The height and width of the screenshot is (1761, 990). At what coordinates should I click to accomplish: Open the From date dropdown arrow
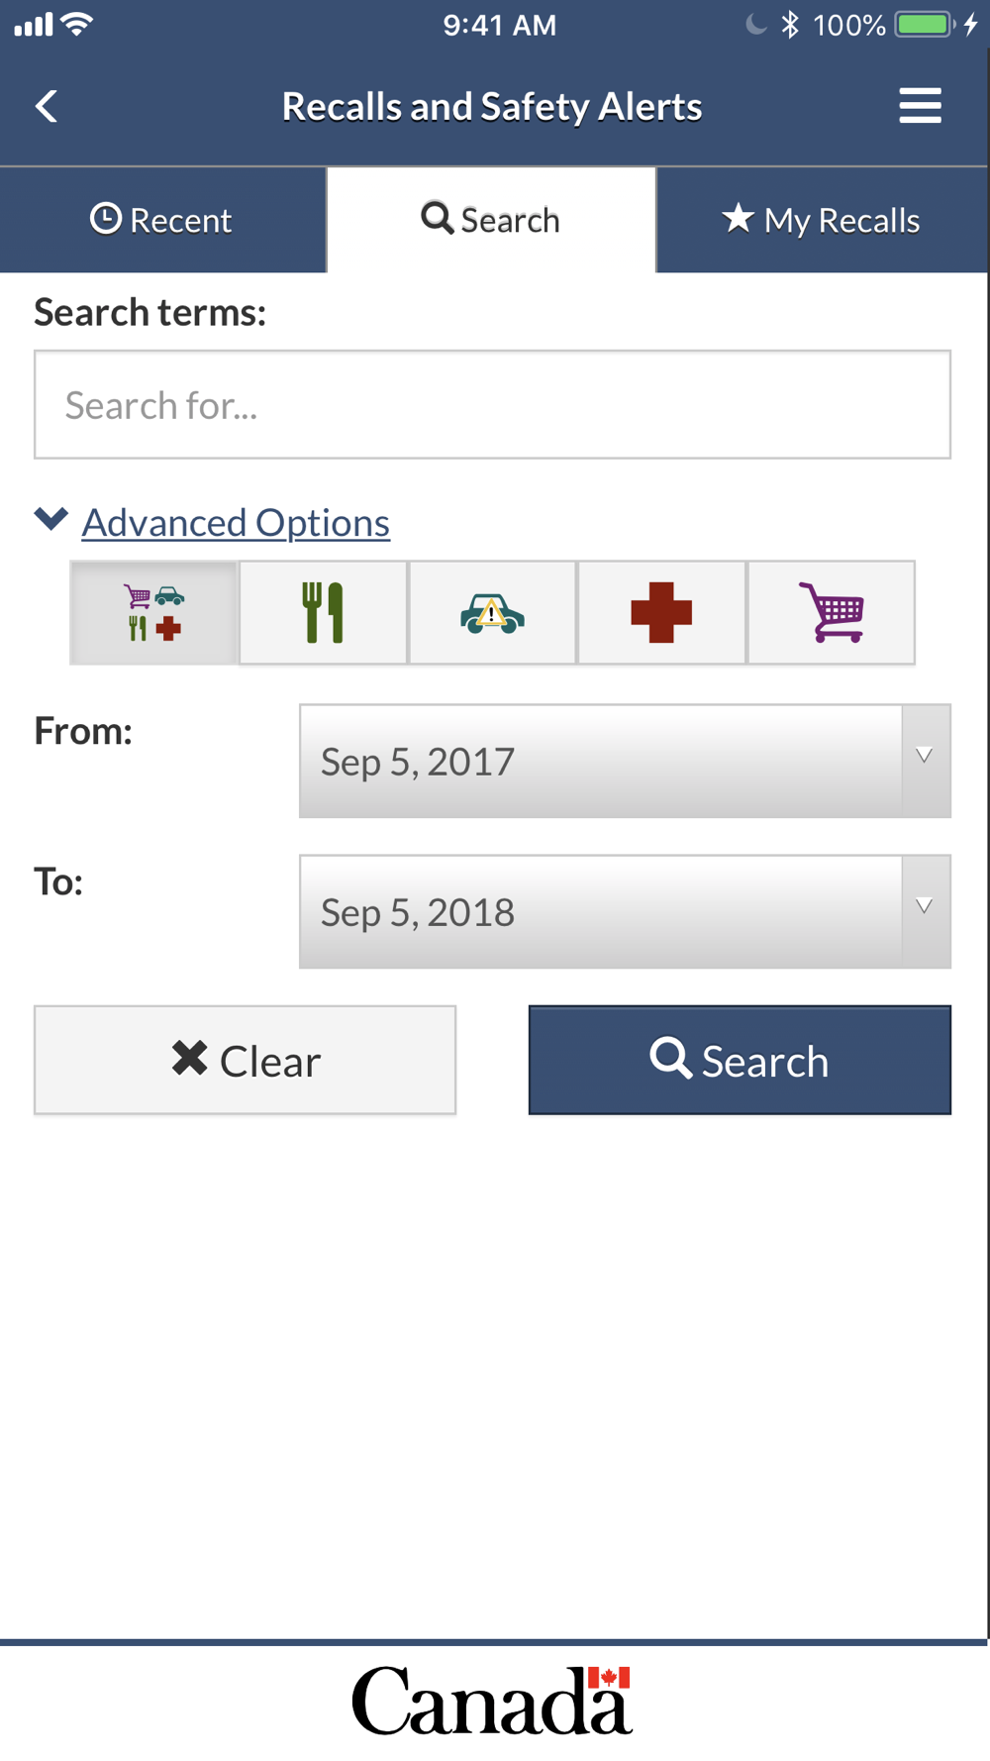[926, 761]
